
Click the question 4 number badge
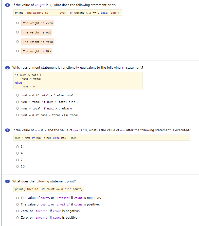pos(7,181)
